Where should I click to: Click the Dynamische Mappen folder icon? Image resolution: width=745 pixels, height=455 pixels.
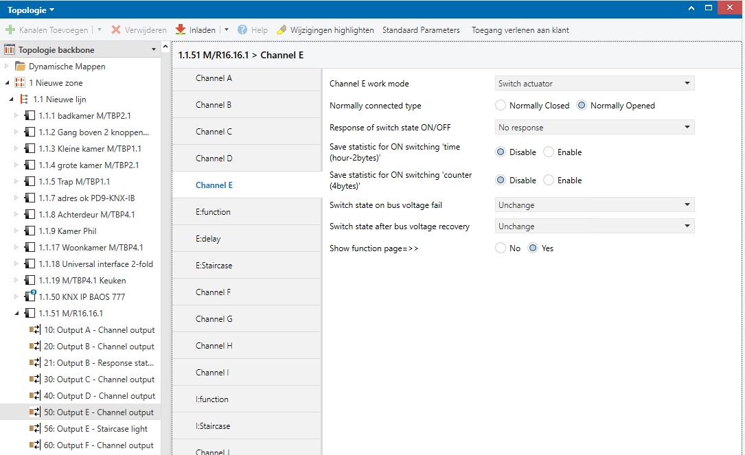pos(21,67)
